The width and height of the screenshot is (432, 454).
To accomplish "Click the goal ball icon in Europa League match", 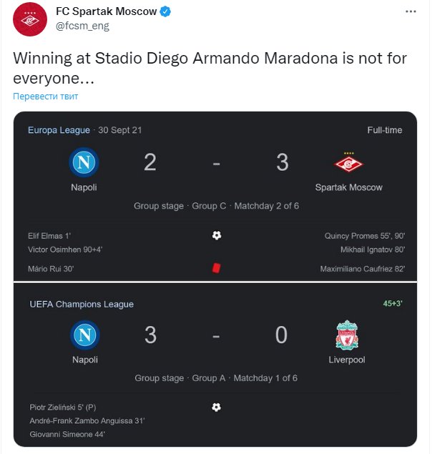I will tap(216, 235).
